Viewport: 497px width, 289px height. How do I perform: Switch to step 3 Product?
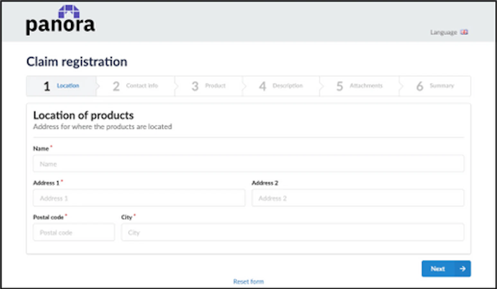(x=209, y=86)
